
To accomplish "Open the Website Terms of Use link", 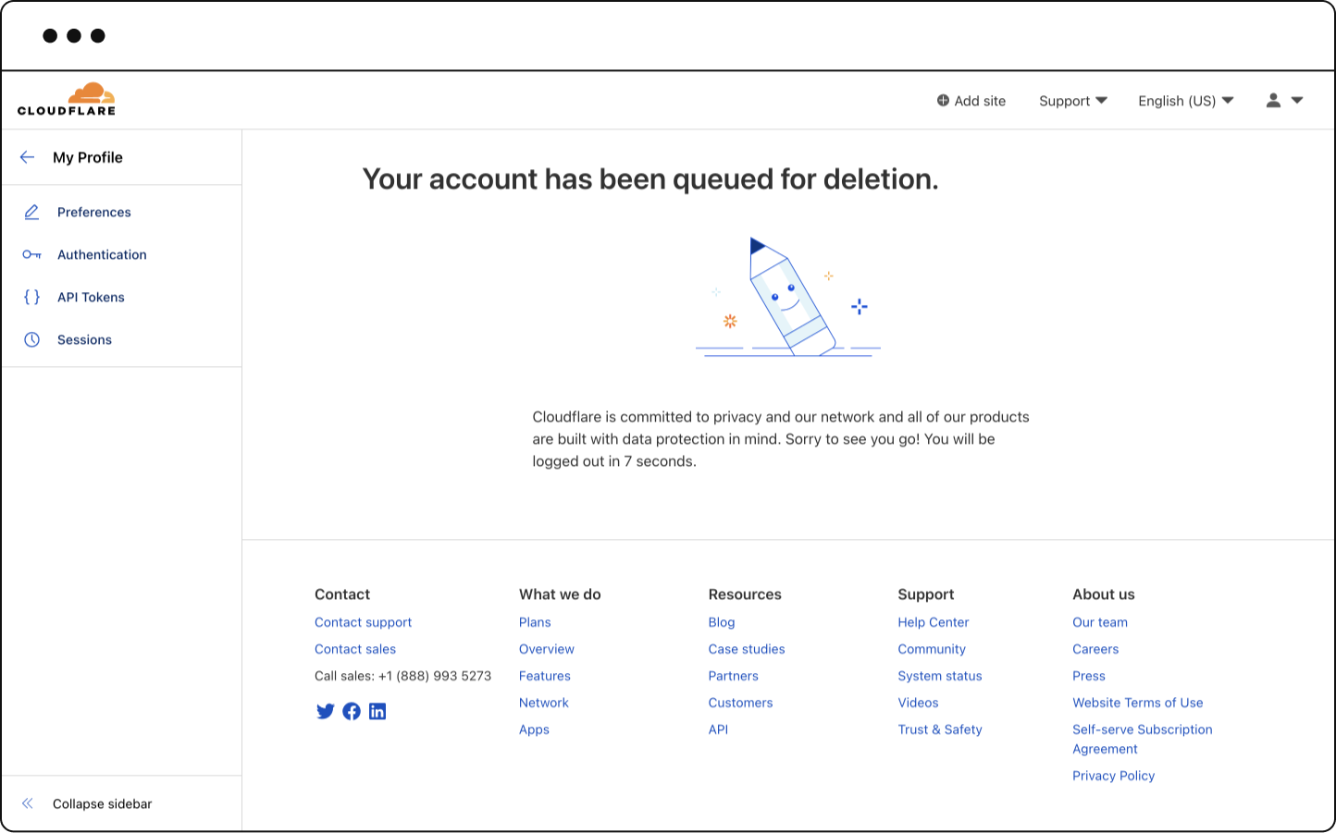I will point(1138,703).
